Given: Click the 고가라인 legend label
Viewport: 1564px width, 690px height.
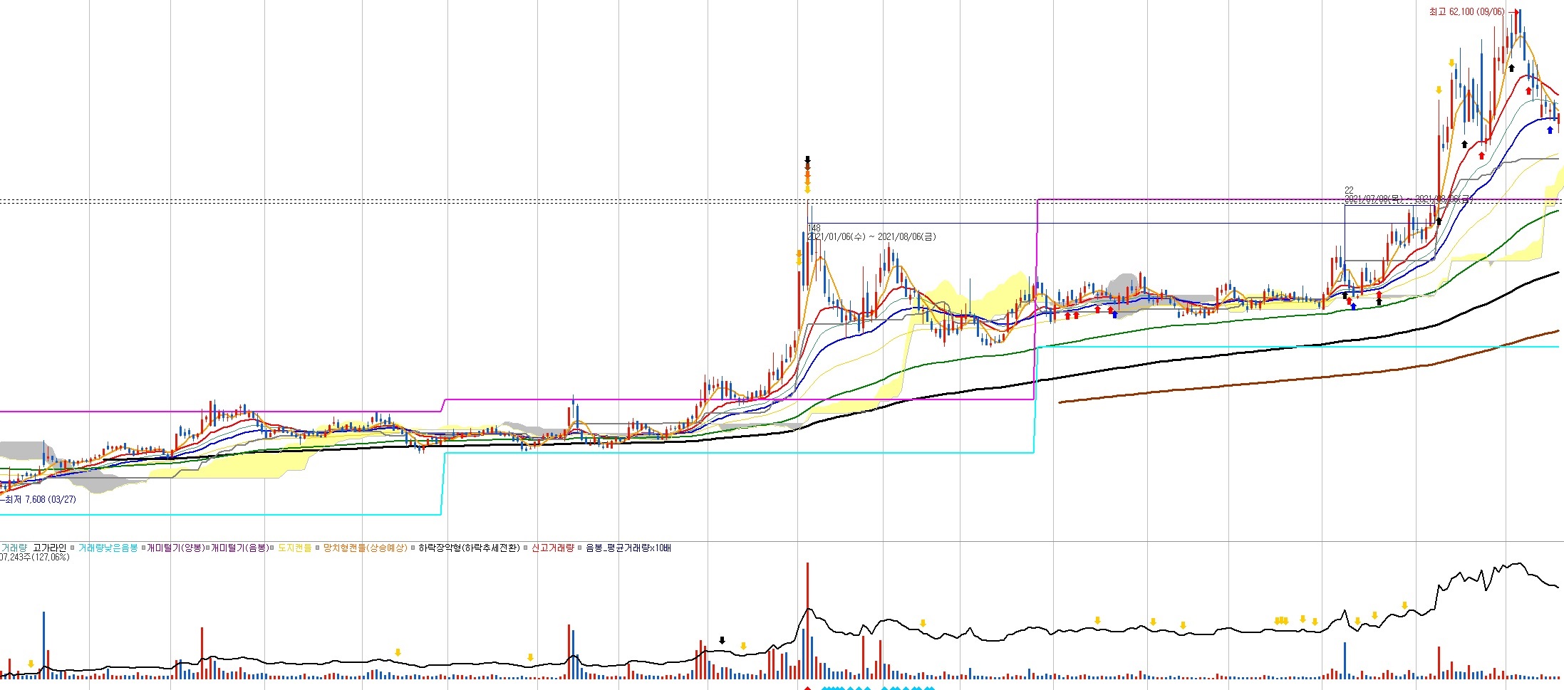Looking at the screenshot, I should pos(49,548).
